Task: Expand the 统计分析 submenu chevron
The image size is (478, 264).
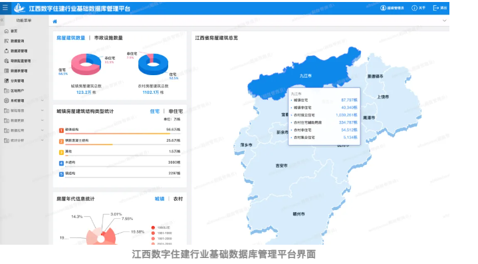Action: [x=43, y=140]
